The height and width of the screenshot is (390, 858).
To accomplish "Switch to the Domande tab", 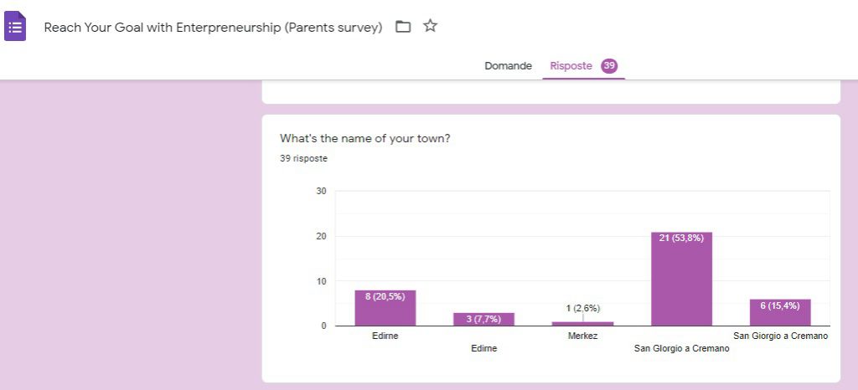I will (508, 66).
